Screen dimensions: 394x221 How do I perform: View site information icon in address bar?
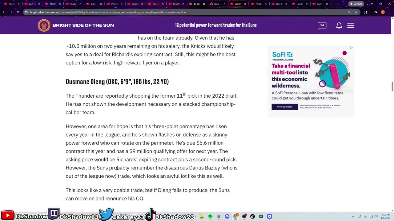click(x=26, y=12)
